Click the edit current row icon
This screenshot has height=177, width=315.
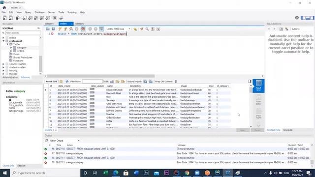[x=112, y=82]
